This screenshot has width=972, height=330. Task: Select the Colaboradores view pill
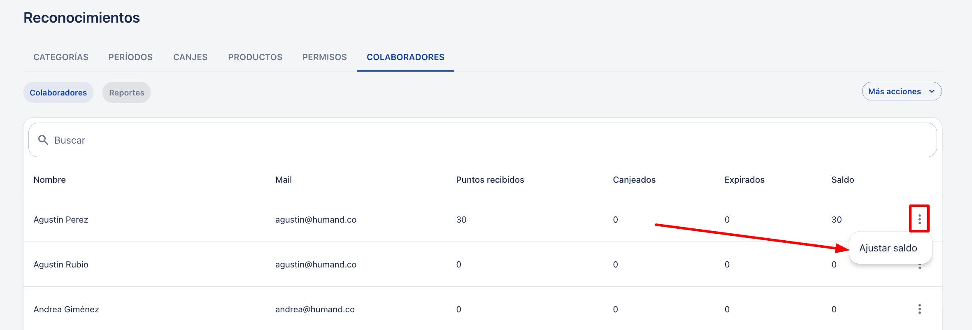point(58,93)
